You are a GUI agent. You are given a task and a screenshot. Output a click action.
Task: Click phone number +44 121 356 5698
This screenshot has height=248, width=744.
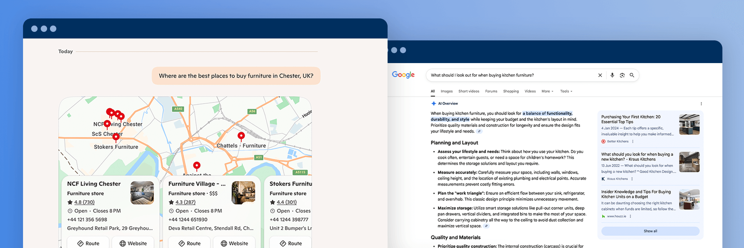pyautogui.click(x=87, y=220)
